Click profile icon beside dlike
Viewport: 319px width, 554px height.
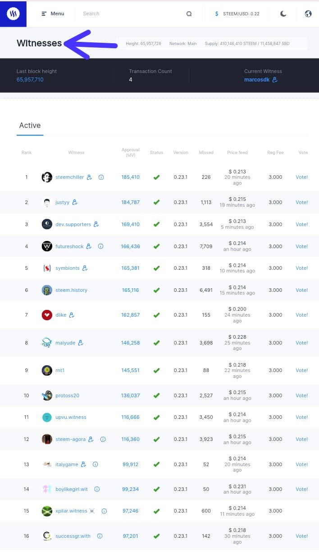tap(72, 315)
